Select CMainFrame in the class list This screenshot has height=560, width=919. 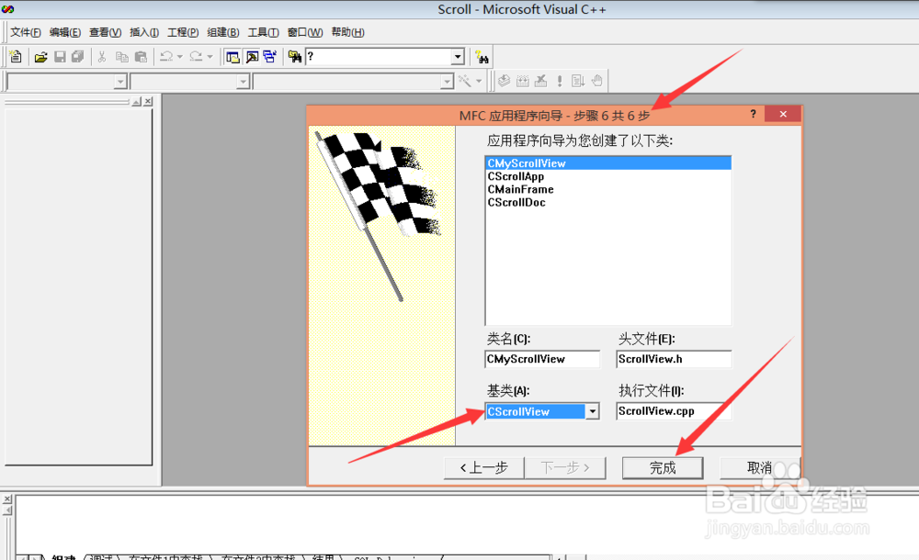608,189
